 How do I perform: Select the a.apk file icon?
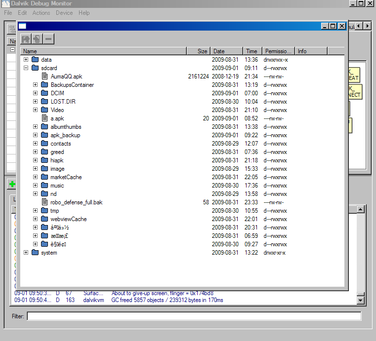coord(44,118)
